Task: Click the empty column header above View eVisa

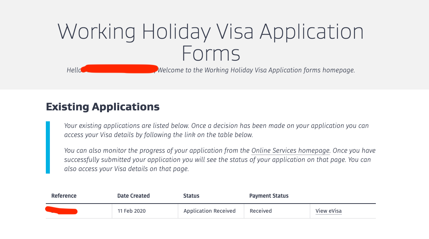Action: (x=342, y=196)
